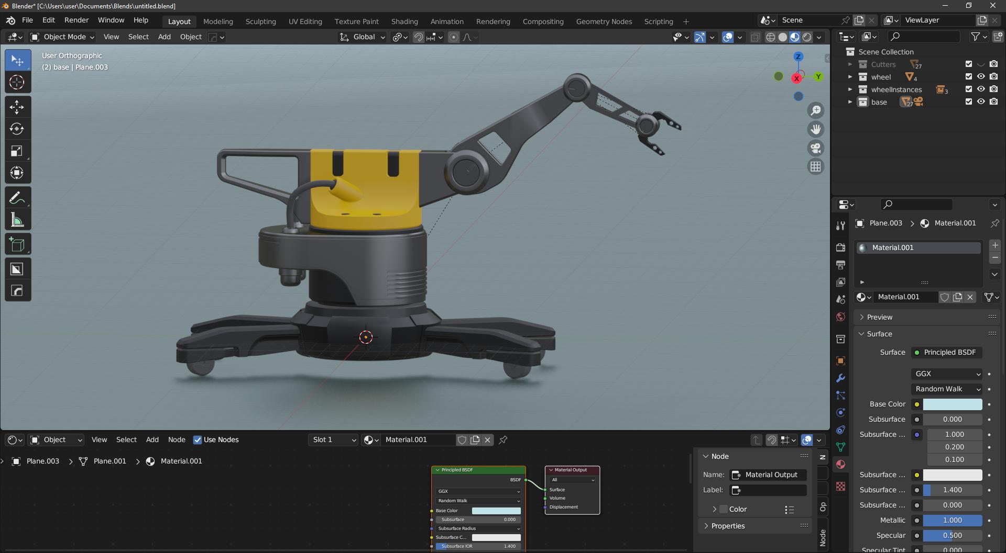
Task: Expand the Cutters collection in outliner
Action: [850, 64]
